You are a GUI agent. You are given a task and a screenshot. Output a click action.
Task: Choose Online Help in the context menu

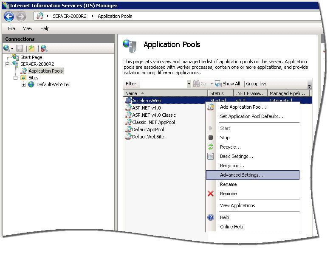click(252, 227)
